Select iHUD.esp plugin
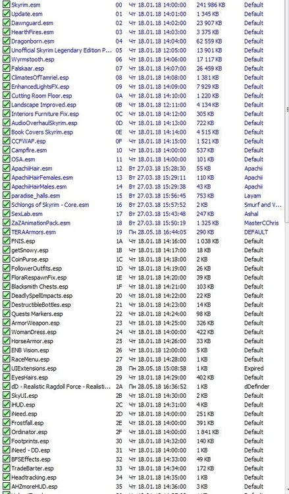Viewport: 289px width, 494px height. [23, 405]
